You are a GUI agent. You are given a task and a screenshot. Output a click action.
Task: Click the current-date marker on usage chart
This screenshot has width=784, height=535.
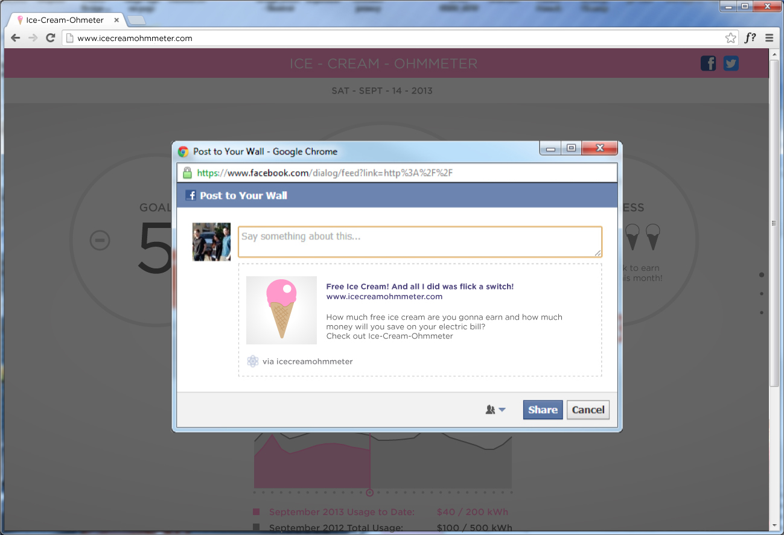pos(370,492)
